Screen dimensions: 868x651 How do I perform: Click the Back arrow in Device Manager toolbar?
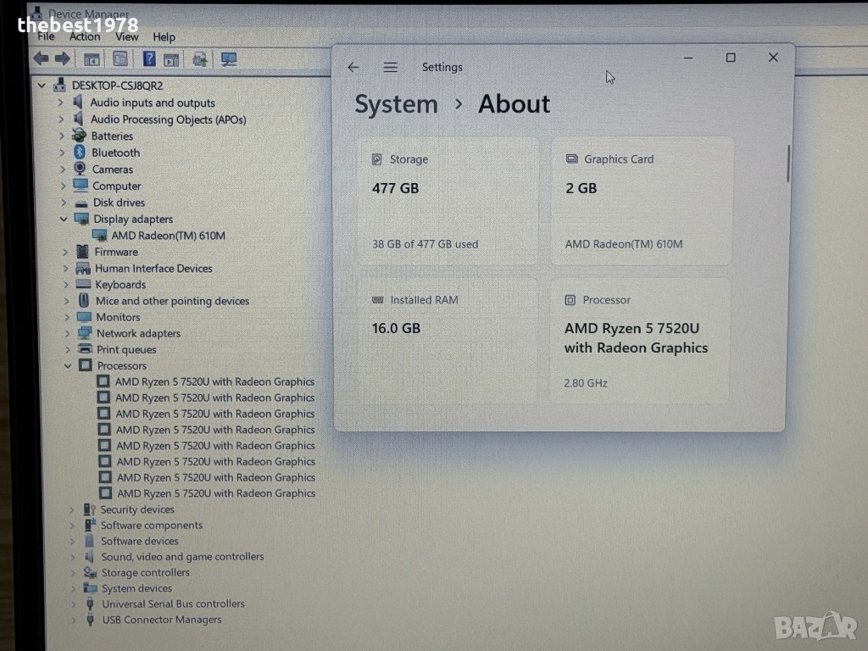(x=40, y=58)
